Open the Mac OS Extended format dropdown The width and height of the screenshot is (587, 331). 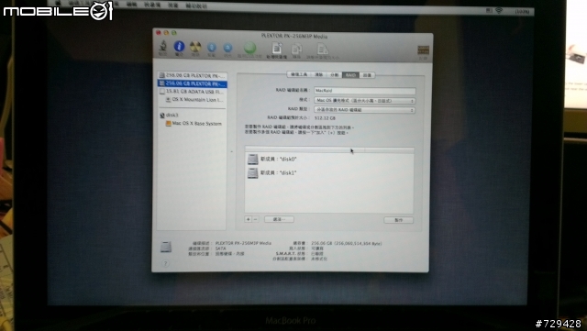coord(365,100)
